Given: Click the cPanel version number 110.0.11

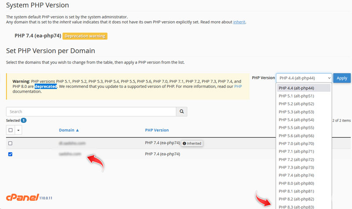Looking at the screenshot, I should (x=46, y=198).
